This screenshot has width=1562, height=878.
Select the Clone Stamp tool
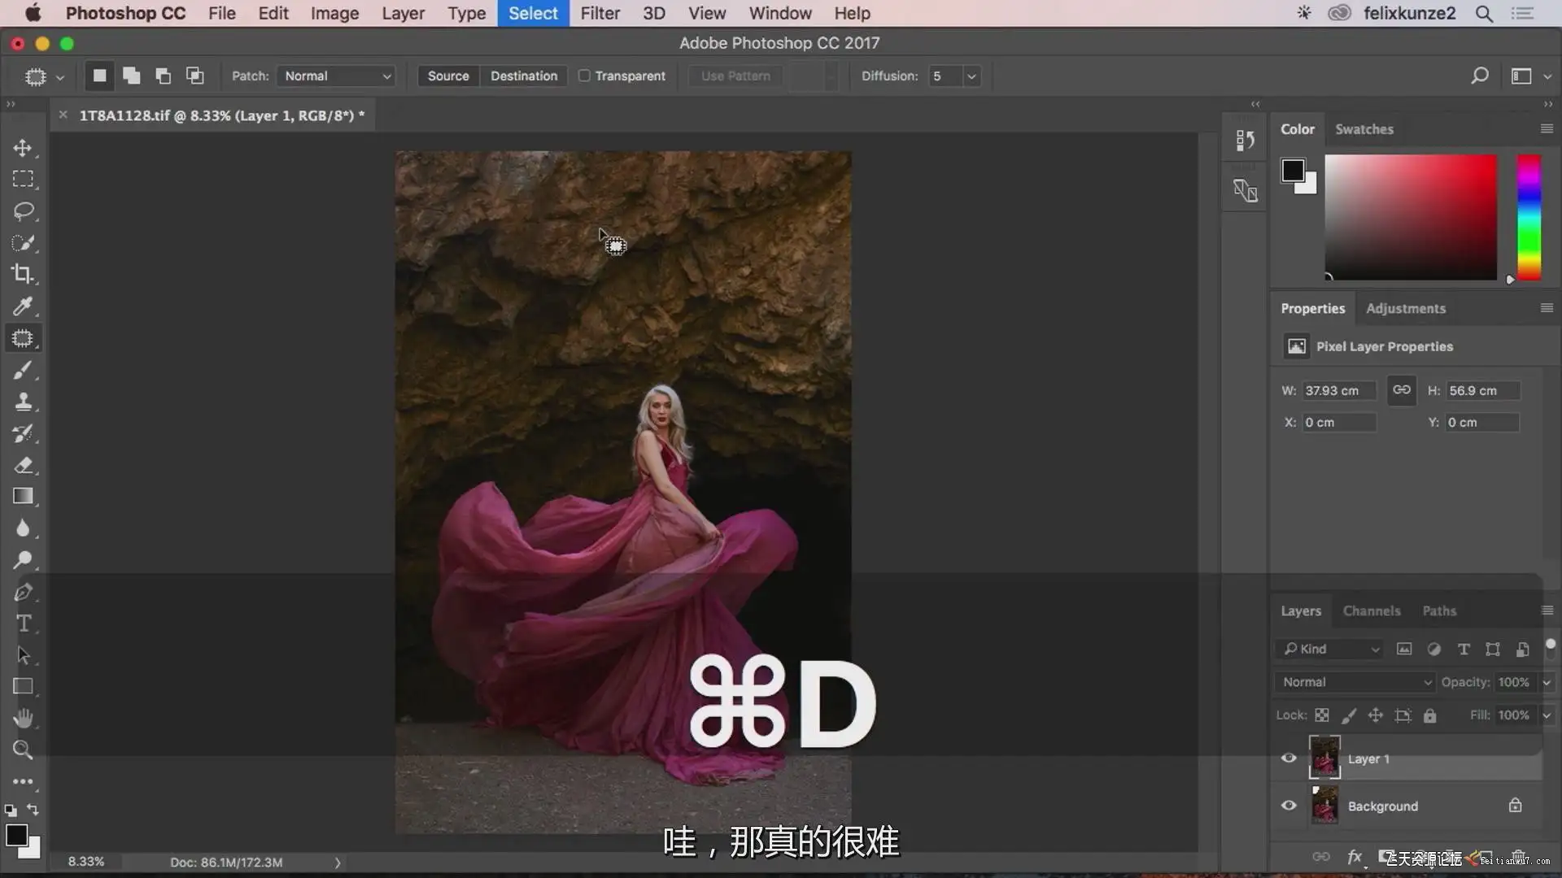23,402
